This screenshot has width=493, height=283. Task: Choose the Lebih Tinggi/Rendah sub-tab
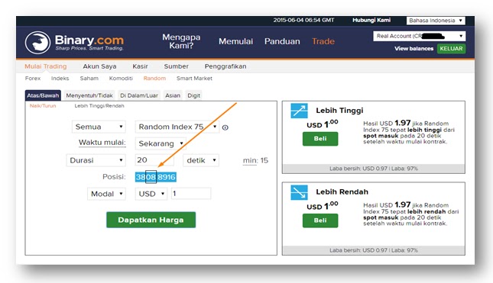click(x=99, y=106)
